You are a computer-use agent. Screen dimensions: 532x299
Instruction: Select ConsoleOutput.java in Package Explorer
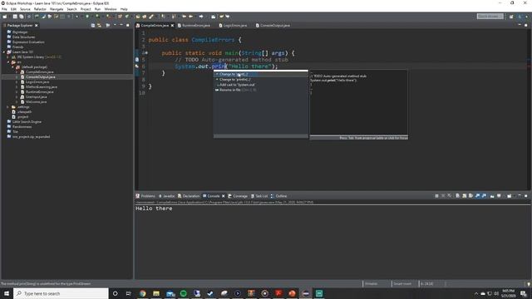(40, 77)
